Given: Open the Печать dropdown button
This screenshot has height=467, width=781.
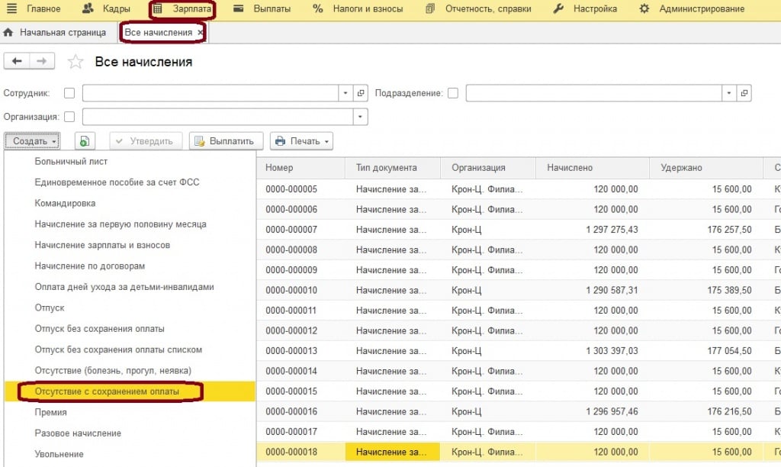Looking at the screenshot, I should click(302, 141).
